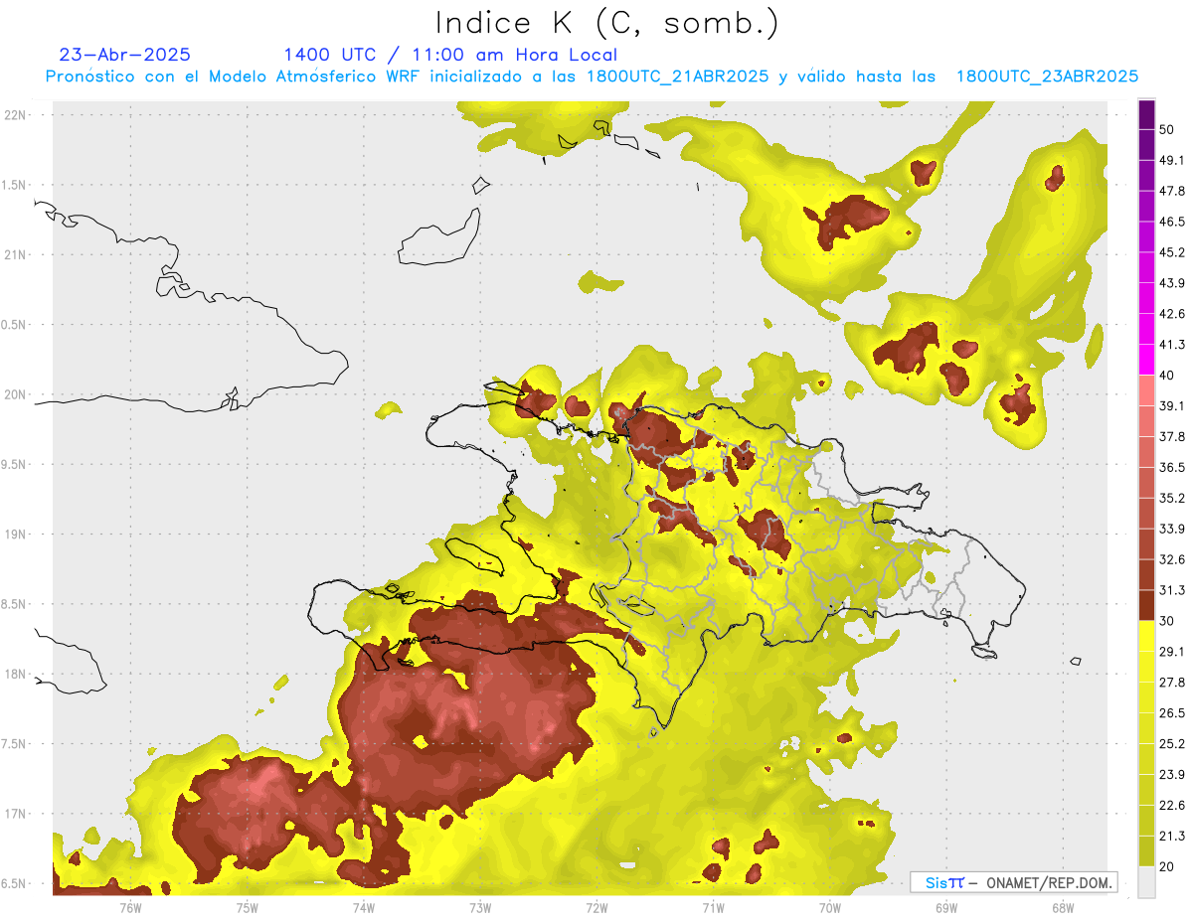Click the legend value "36.5"
The width and height of the screenshot is (1193, 921).
[x=1172, y=468]
